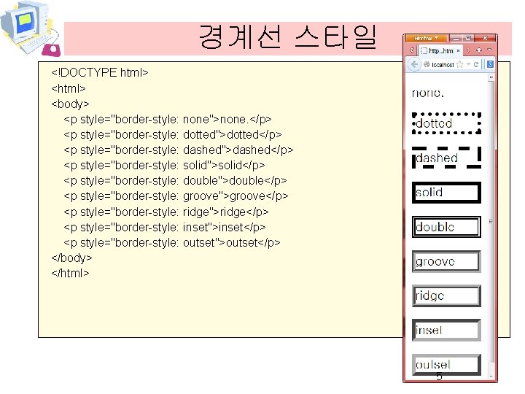Click the computer clipart image
The image size is (525, 394).
tap(31, 28)
